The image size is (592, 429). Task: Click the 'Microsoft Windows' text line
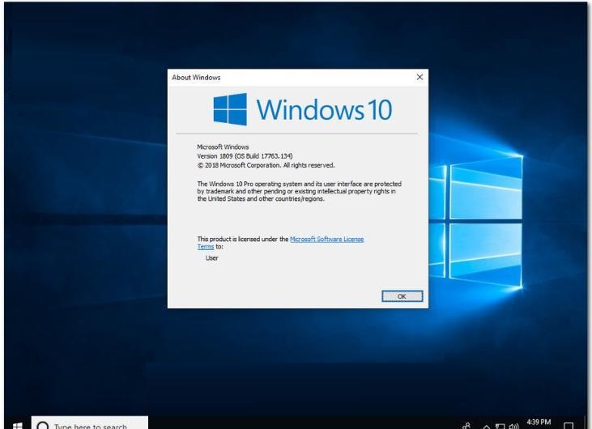pyautogui.click(x=223, y=147)
